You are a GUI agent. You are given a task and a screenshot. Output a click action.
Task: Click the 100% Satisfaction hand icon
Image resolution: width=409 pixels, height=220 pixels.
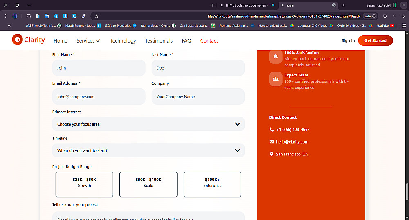[x=276, y=56]
